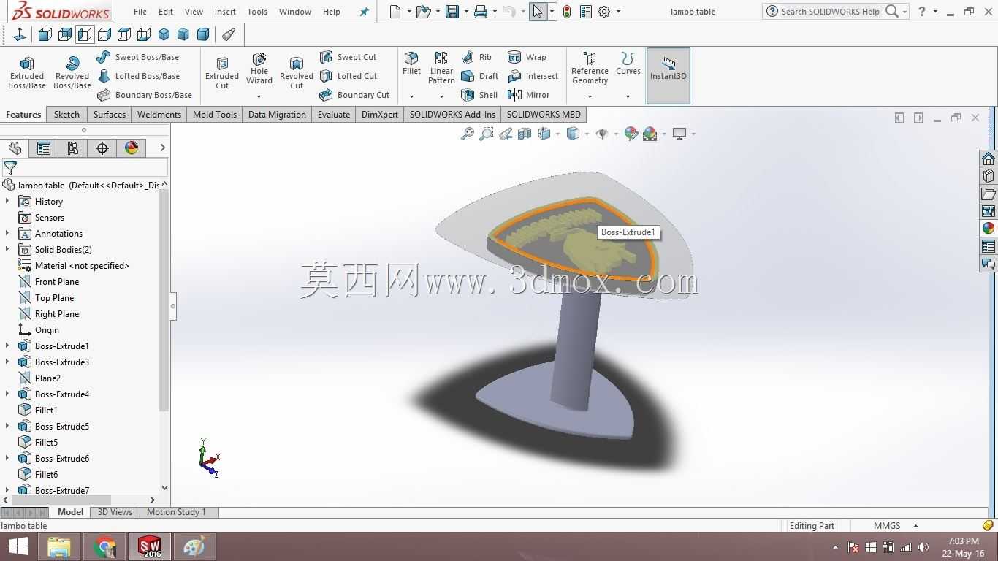Click the Swept Cut tool
The width and height of the screenshot is (998, 561).
click(348, 57)
